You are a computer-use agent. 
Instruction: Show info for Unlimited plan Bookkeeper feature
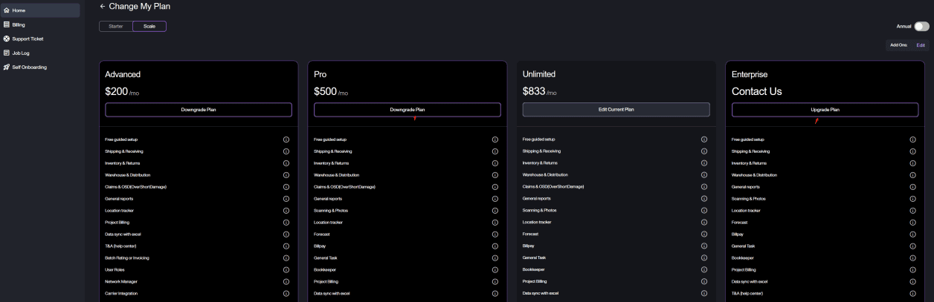704,269
